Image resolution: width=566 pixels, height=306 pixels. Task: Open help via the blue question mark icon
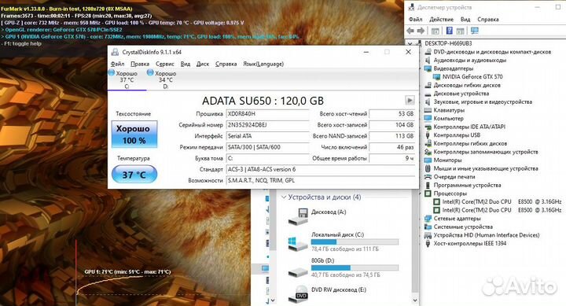point(450,31)
